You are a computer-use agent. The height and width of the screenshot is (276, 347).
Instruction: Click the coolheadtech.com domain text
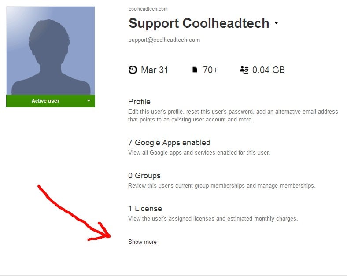148,9
